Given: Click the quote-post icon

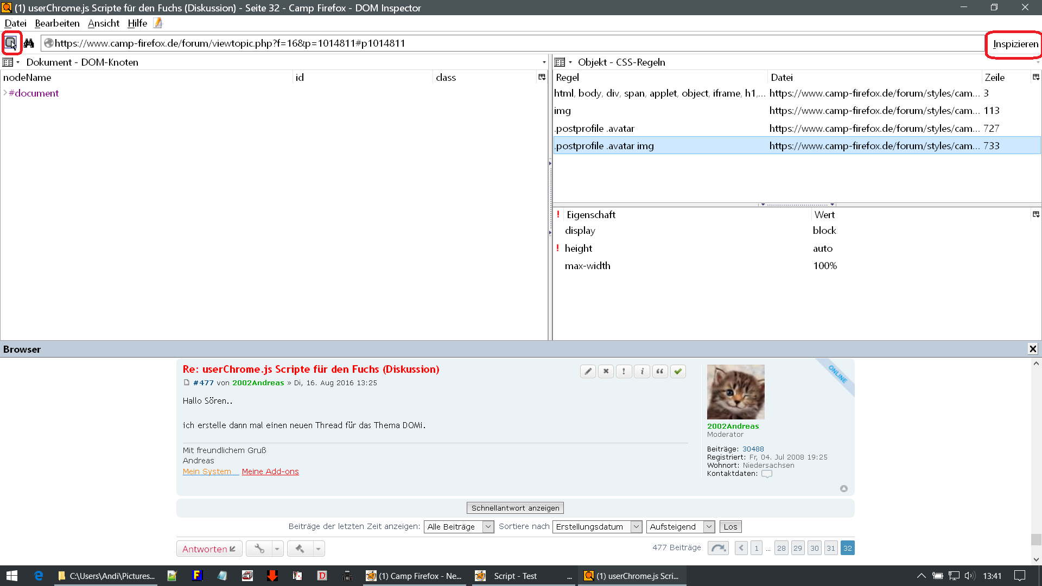Looking at the screenshot, I should coord(660,372).
